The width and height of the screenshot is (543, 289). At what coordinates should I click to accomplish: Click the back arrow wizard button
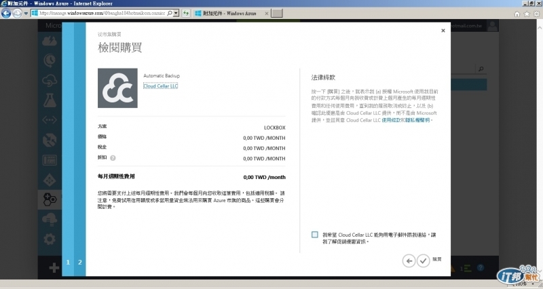[x=409, y=261]
